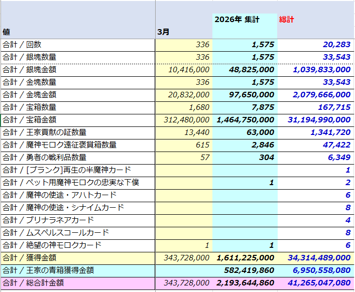Select the 10,416,000 cell in 銀塊金額 row

pos(186,70)
